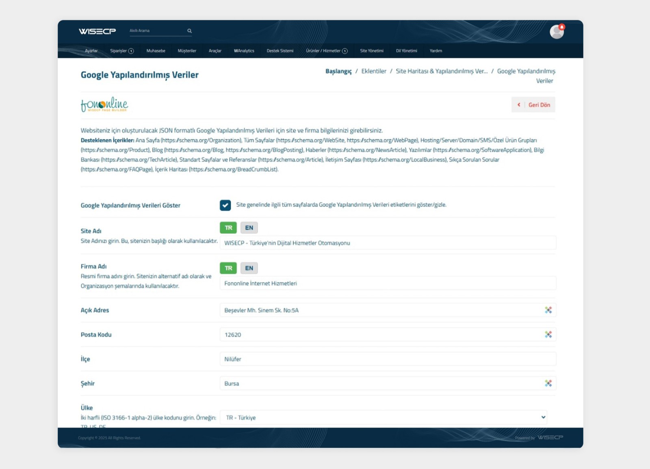
Task: Open the user avatar profile menu
Action: point(557,32)
